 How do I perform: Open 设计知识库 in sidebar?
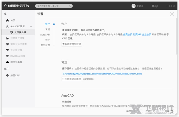pyautogui.click(x=16, y=50)
